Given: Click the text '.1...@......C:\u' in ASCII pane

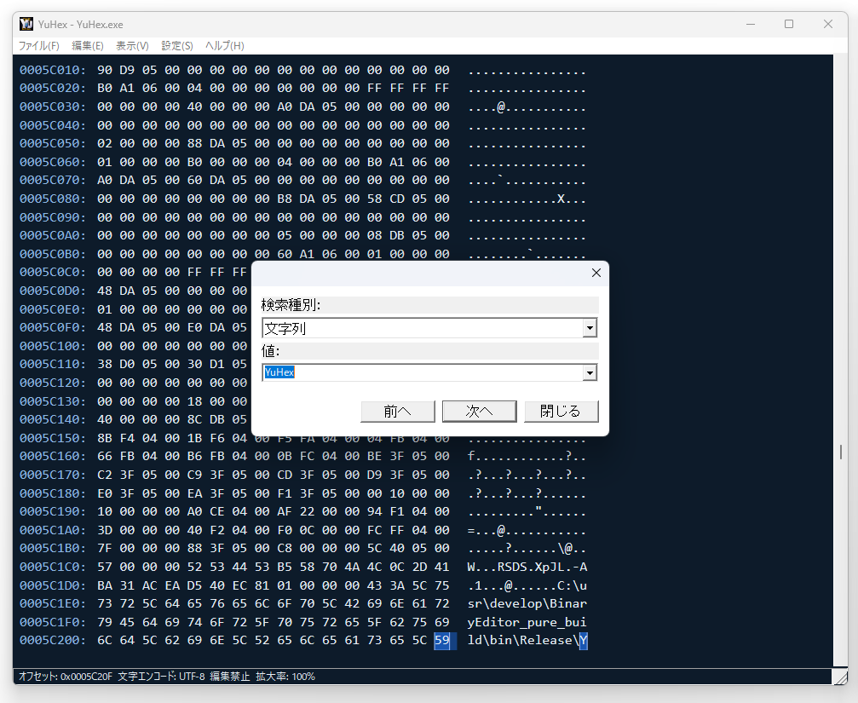Looking at the screenshot, I should tap(527, 586).
